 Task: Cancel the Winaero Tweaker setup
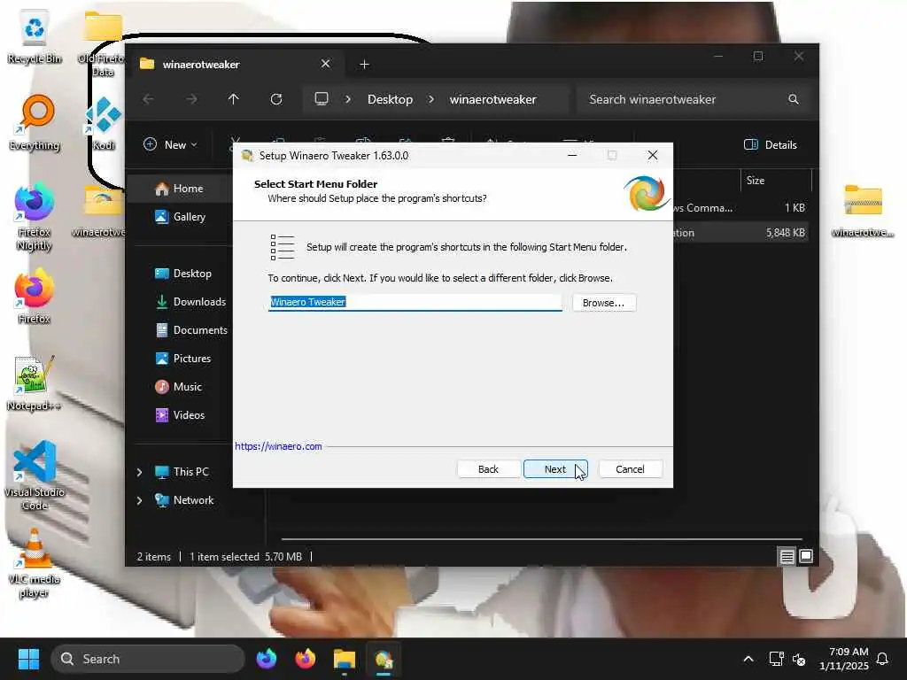630,469
